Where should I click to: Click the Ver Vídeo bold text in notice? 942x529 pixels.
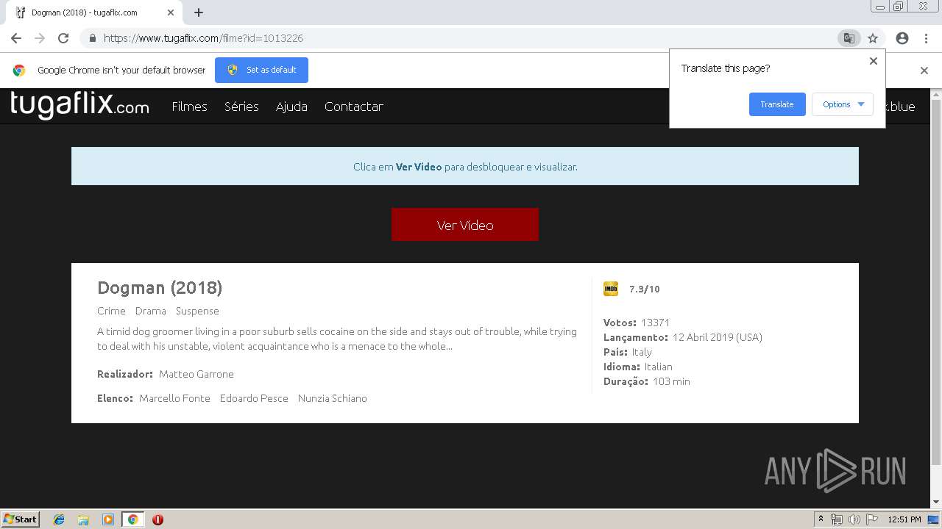pos(419,167)
